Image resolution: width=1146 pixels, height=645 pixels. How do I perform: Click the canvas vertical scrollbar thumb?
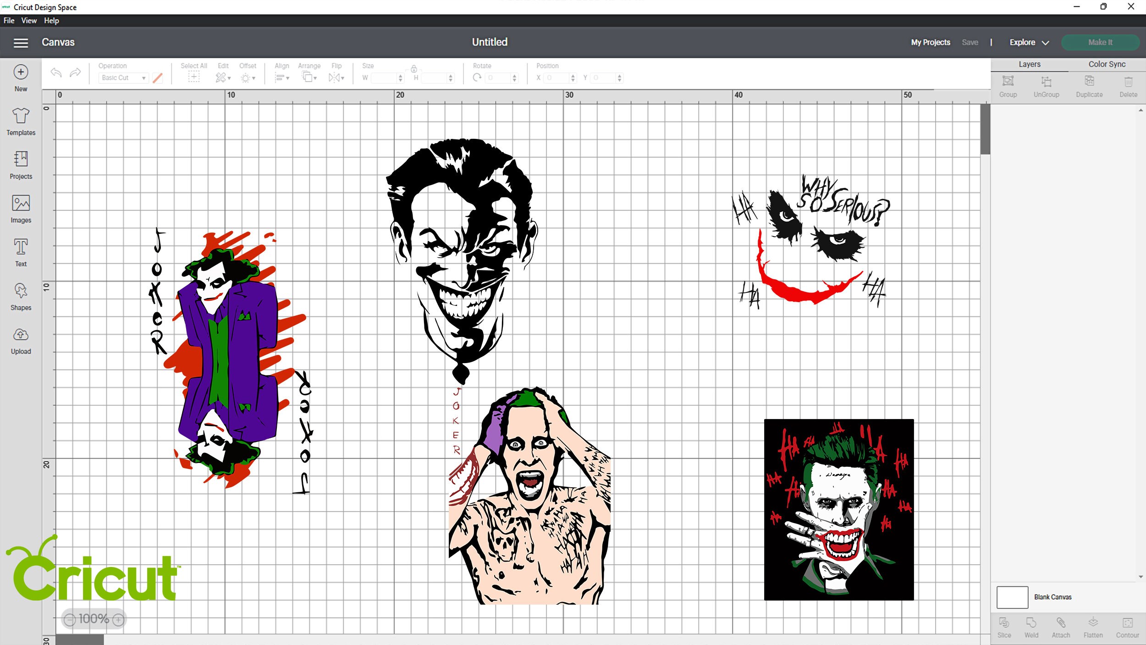pos(985,129)
